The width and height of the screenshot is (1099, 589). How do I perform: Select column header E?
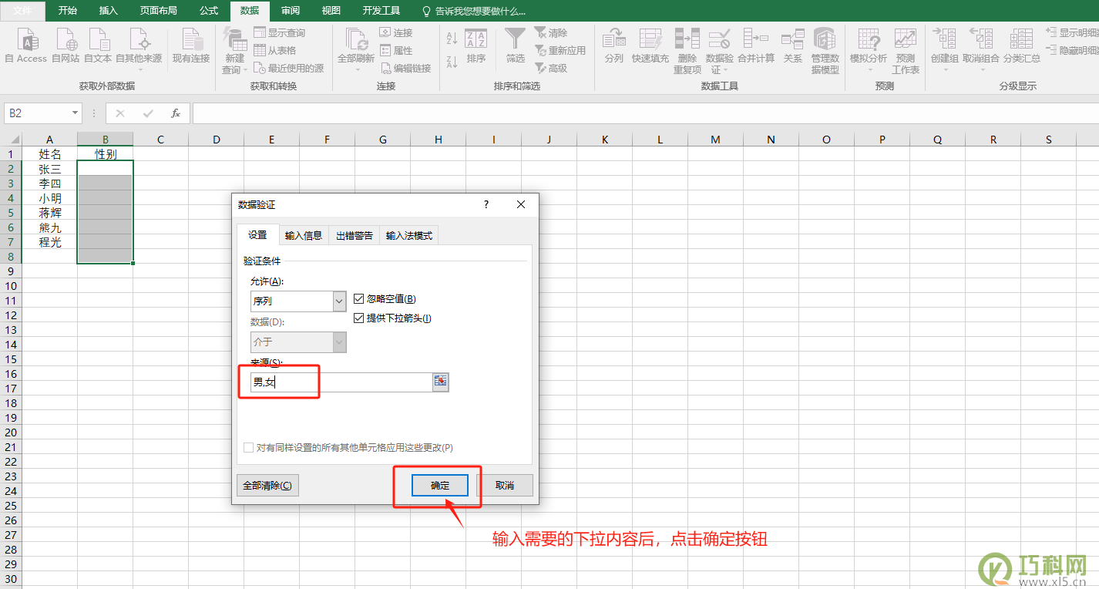point(272,140)
